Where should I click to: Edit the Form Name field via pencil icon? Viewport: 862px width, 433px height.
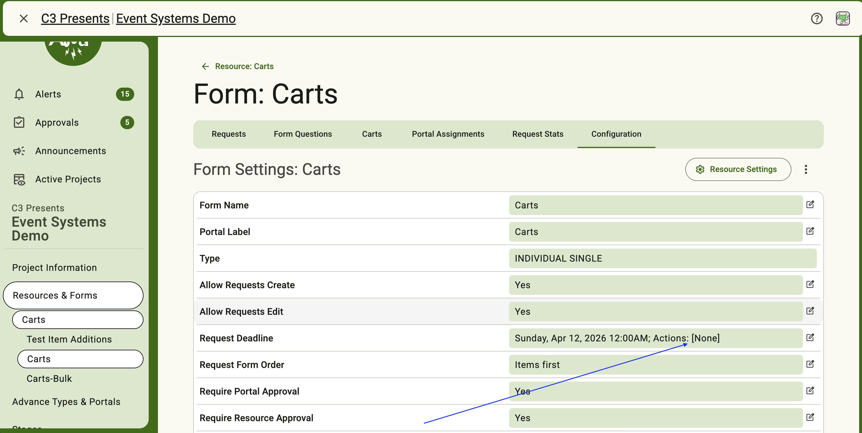click(810, 204)
